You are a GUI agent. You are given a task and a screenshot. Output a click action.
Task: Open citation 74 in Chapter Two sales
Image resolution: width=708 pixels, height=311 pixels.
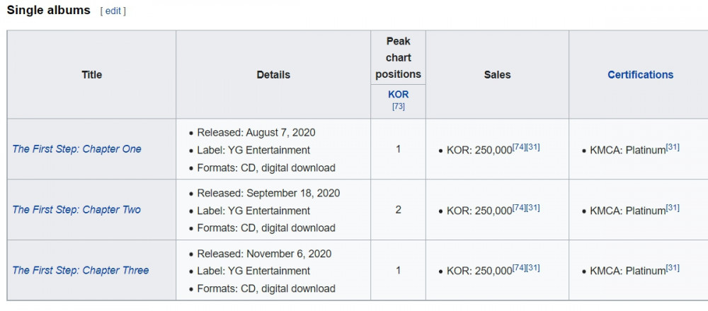tap(519, 207)
